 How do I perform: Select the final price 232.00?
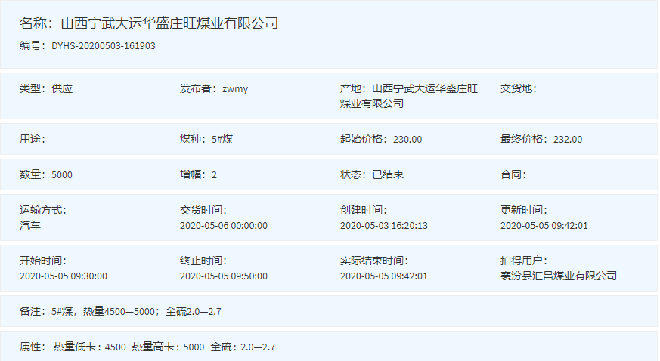(568, 140)
